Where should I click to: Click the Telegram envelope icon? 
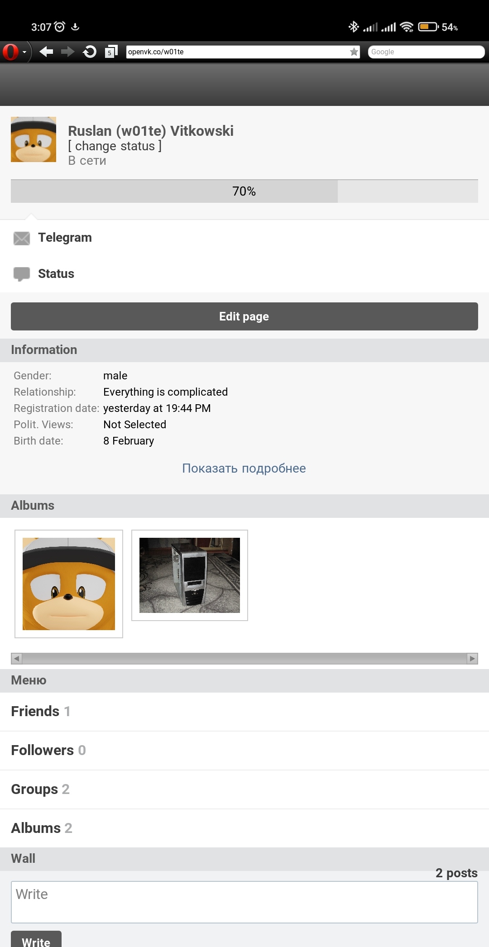22,237
